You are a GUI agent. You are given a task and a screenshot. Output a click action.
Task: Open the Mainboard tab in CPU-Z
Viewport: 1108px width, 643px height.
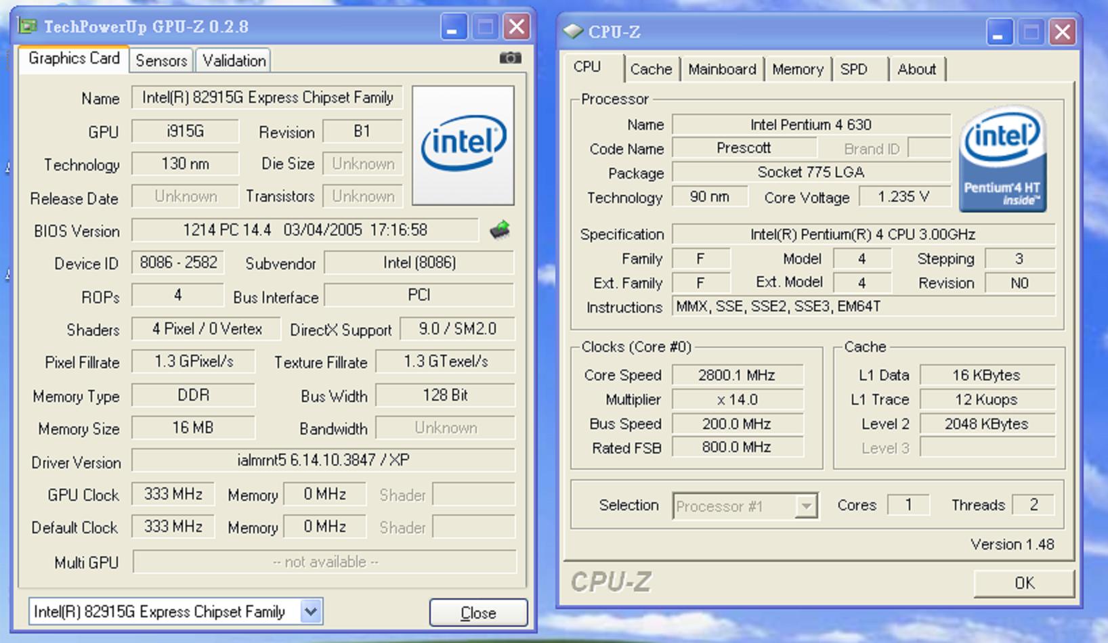(x=722, y=69)
